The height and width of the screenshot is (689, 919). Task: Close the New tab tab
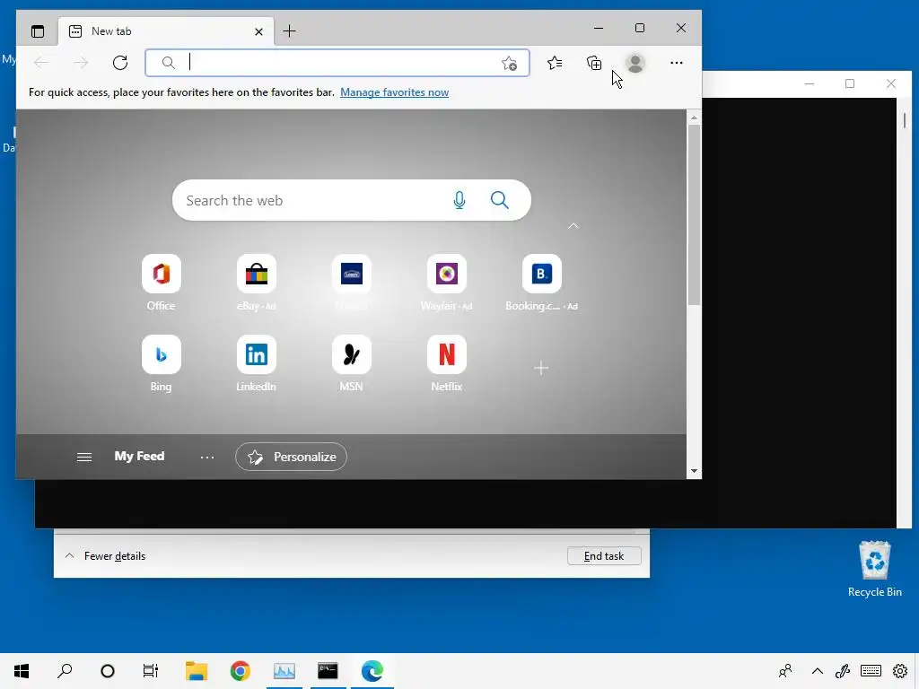tap(258, 31)
